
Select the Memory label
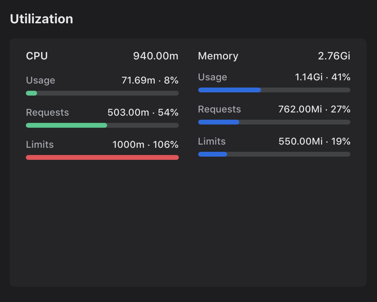[218, 56]
